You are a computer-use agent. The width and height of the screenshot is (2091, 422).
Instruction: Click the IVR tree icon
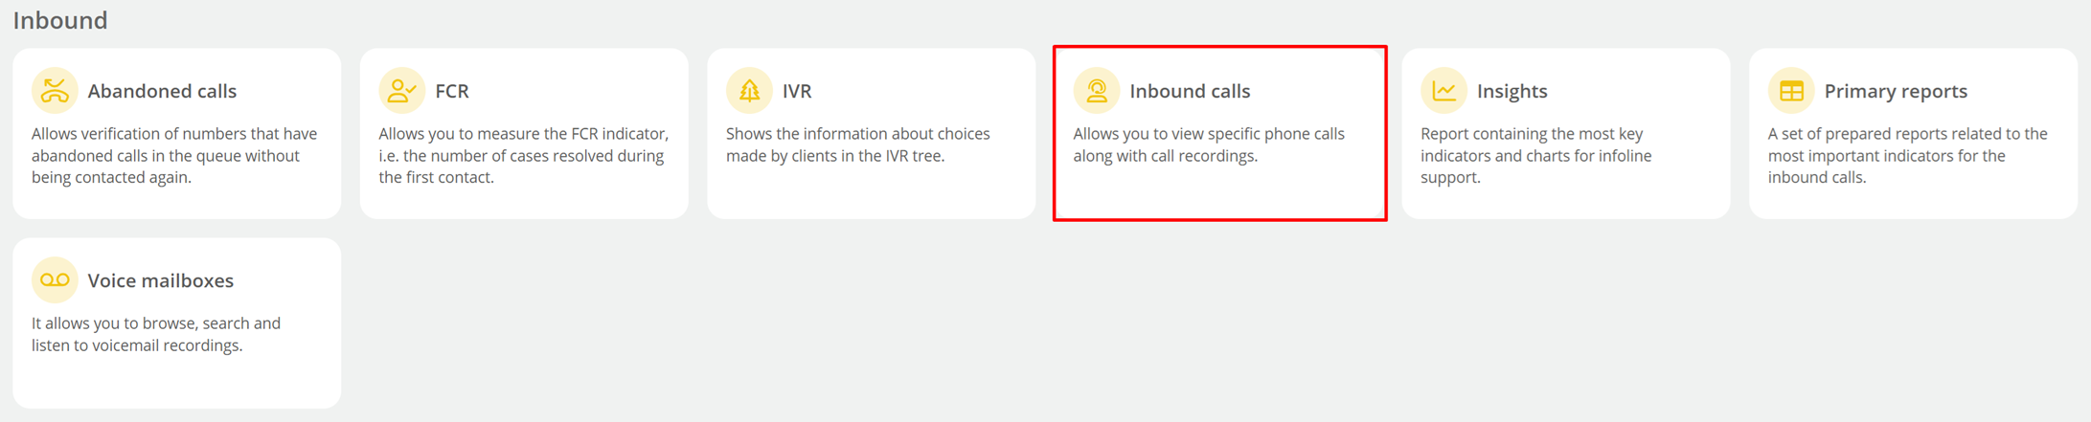pyautogui.click(x=749, y=91)
